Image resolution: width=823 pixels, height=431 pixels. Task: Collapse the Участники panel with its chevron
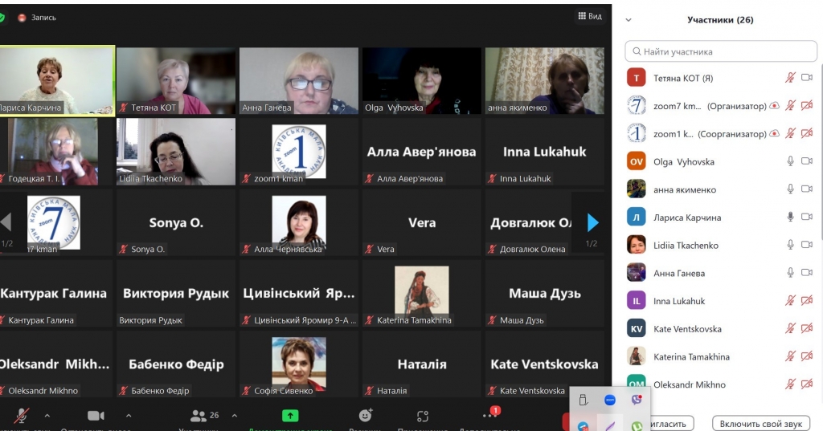629,20
